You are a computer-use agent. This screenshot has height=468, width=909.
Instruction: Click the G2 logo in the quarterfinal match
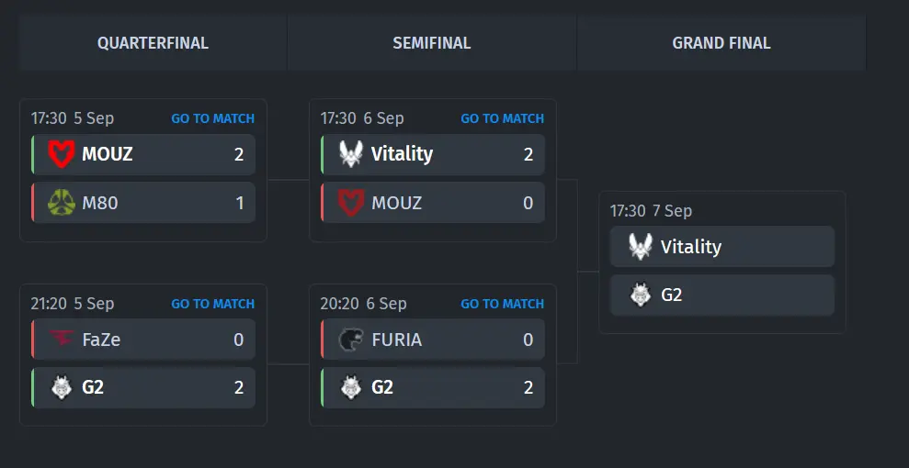tap(62, 387)
